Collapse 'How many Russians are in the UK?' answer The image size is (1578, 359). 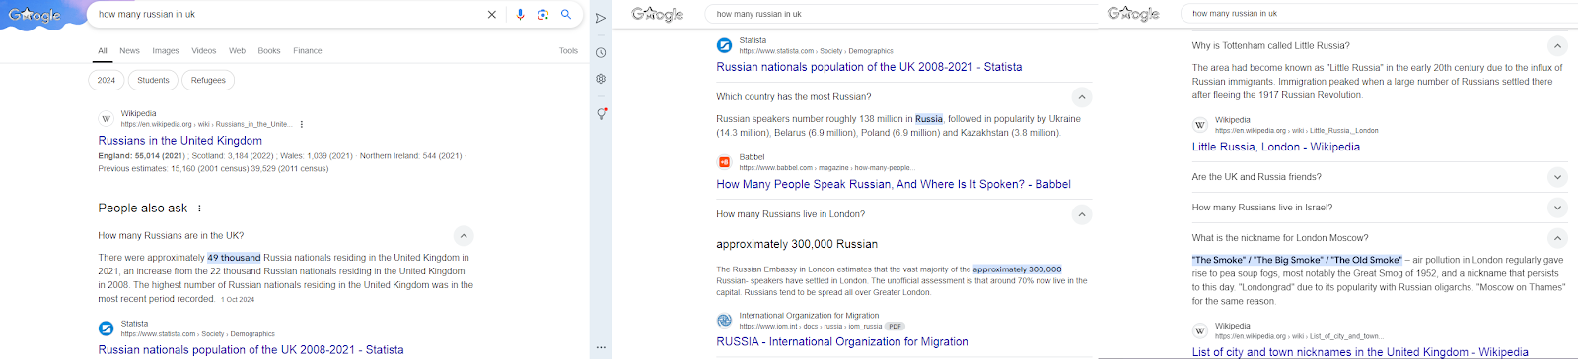pos(464,236)
